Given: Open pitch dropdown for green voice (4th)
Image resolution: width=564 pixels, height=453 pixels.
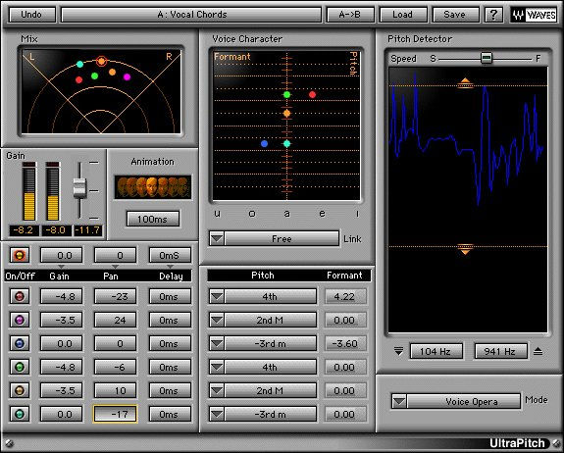Looking at the screenshot, I should pyautogui.click(x=217, y=367).
